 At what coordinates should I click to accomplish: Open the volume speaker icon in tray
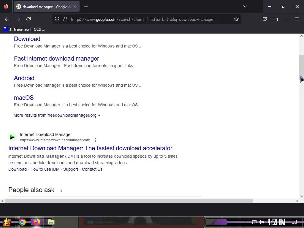261,222
